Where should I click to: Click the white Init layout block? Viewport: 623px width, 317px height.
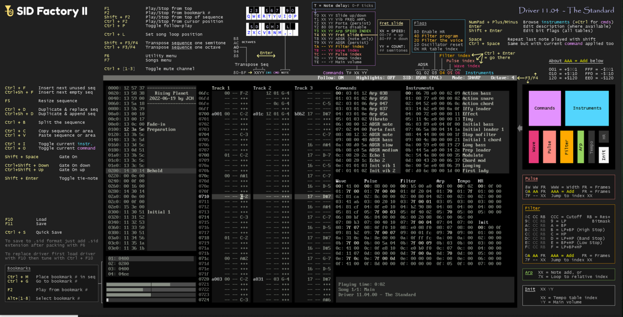pos(604,155)
